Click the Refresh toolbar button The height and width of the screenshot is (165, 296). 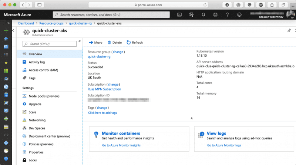pos(135,43)
